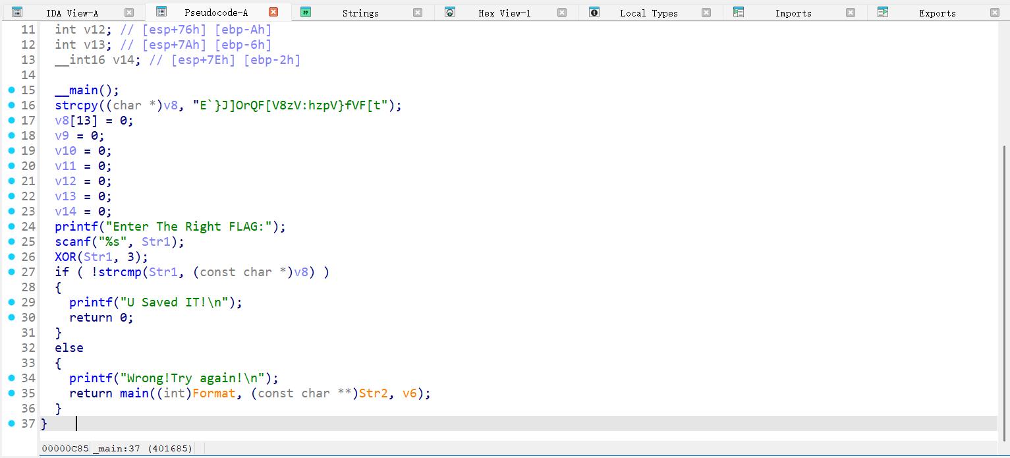Toggle breakpoint dot on line 34
1010x458 pixels.
11,378
